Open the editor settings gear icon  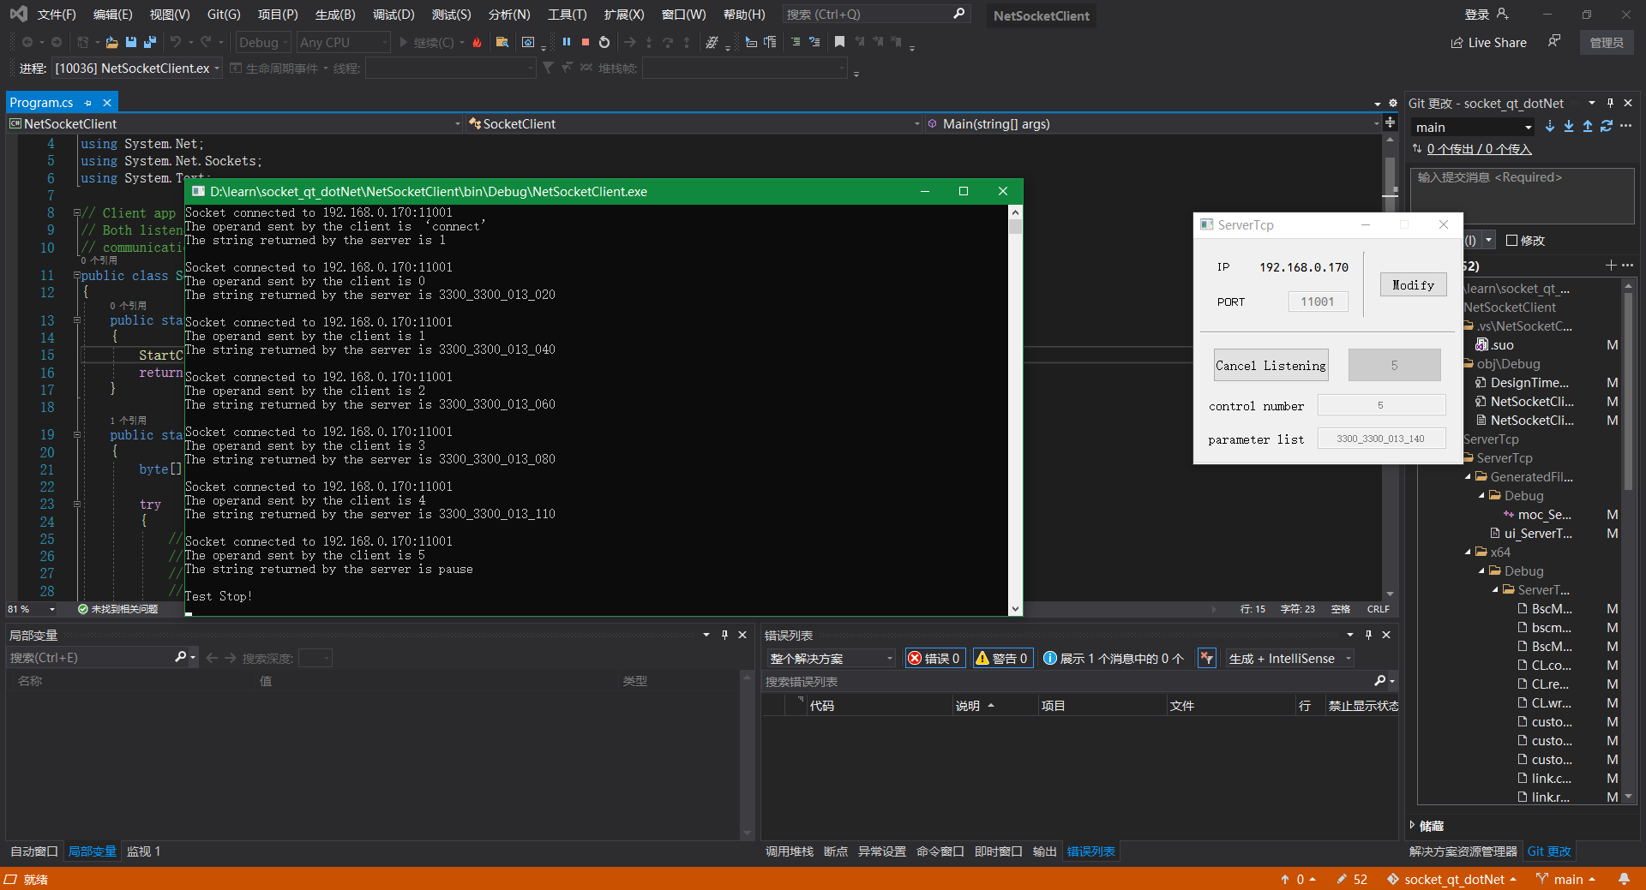(x=1393, y=103)
